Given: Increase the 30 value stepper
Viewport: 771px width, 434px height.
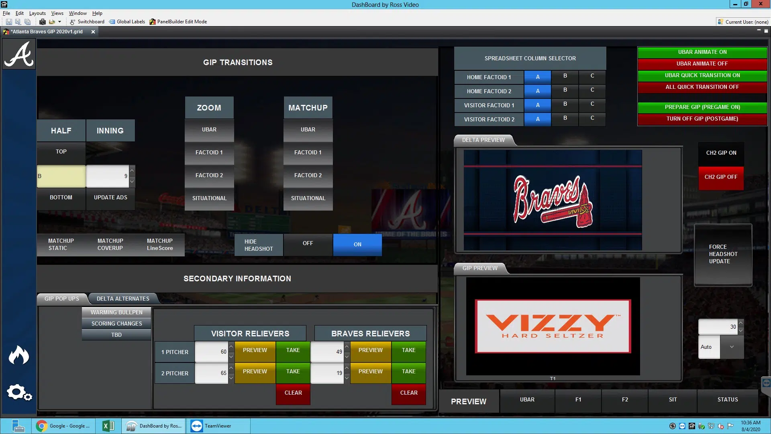Looking at the screenshot, I should tap(740, 323).
